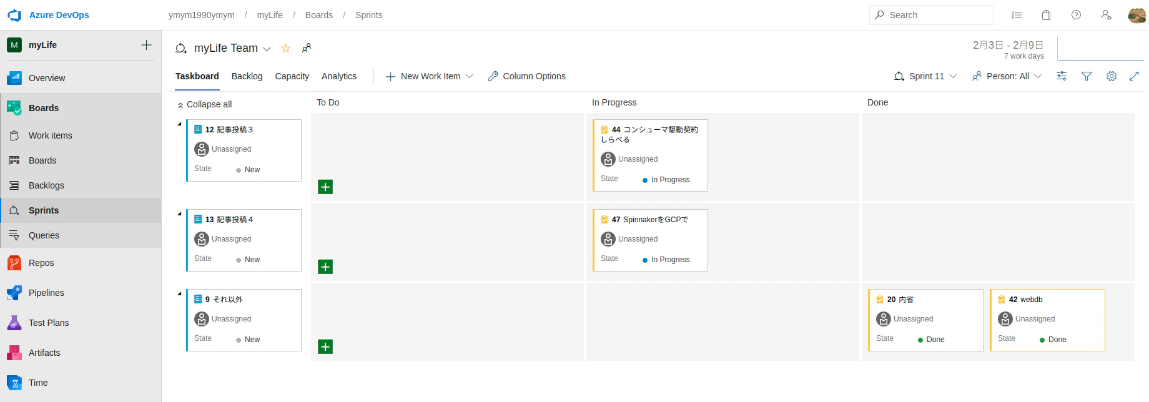Open the Sprint 11 iteration dropdown

tap(925, 76)
